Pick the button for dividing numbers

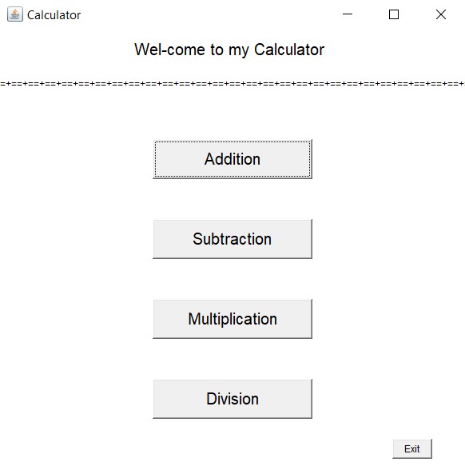(232, 399)
